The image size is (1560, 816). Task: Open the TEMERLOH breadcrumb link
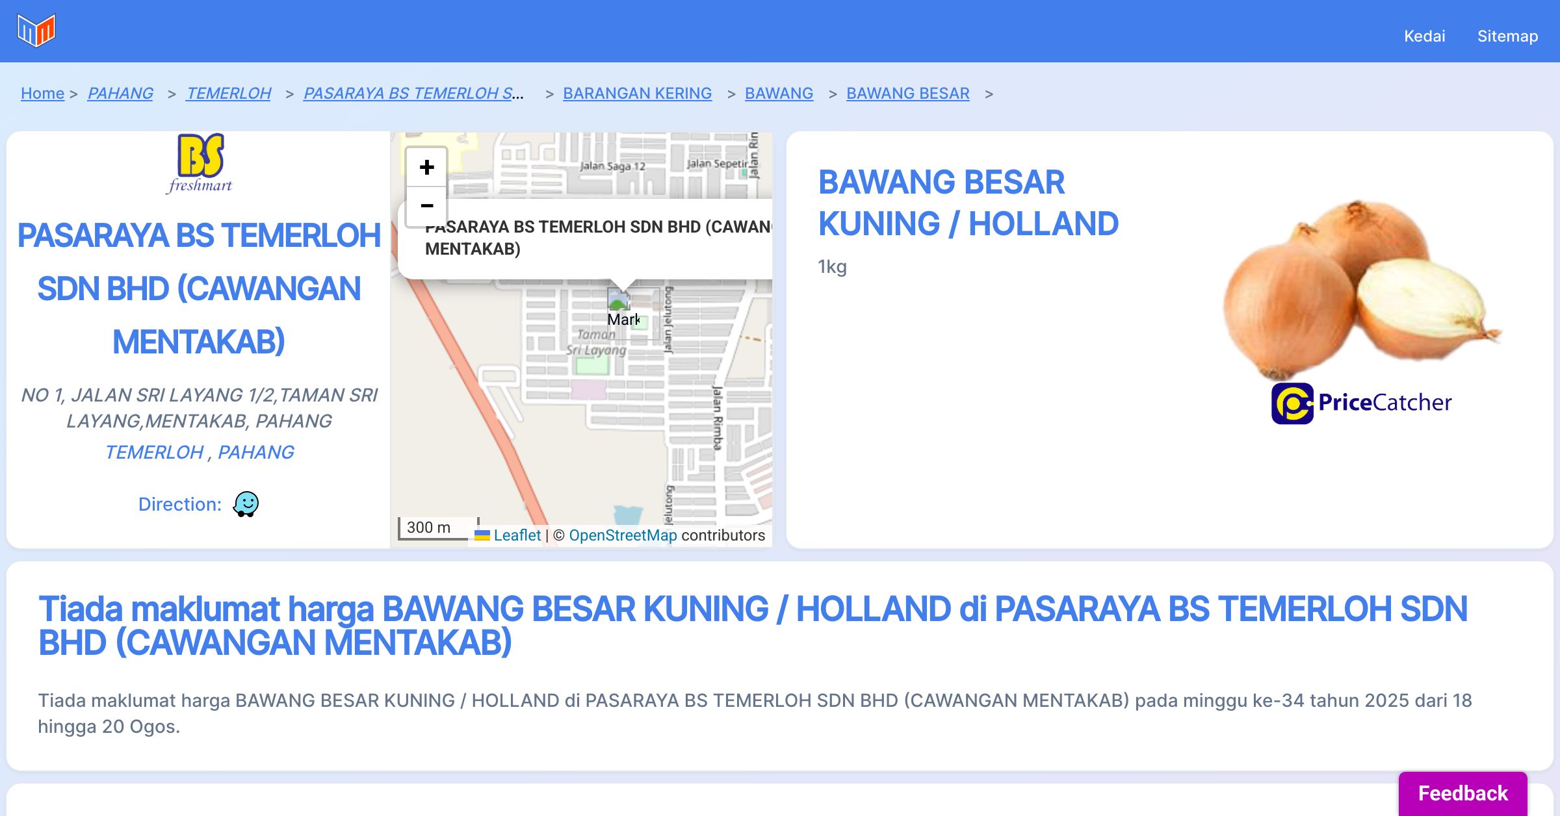tap(229, 94)
